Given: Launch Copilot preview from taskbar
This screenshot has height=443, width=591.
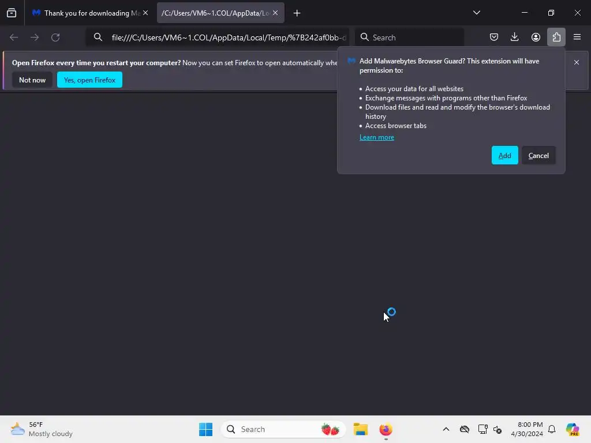Looking at the screenshot, I should [x=572, y=429].
